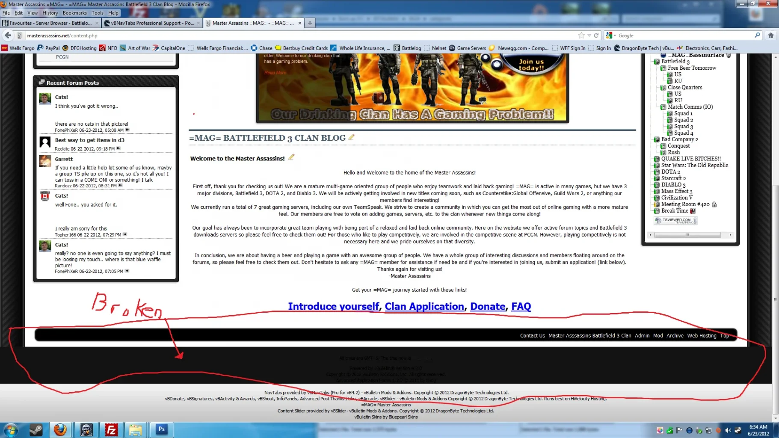The height and width of the screenshot is (438, 779).
Task: Open the History menu
Action: [50, 13]
